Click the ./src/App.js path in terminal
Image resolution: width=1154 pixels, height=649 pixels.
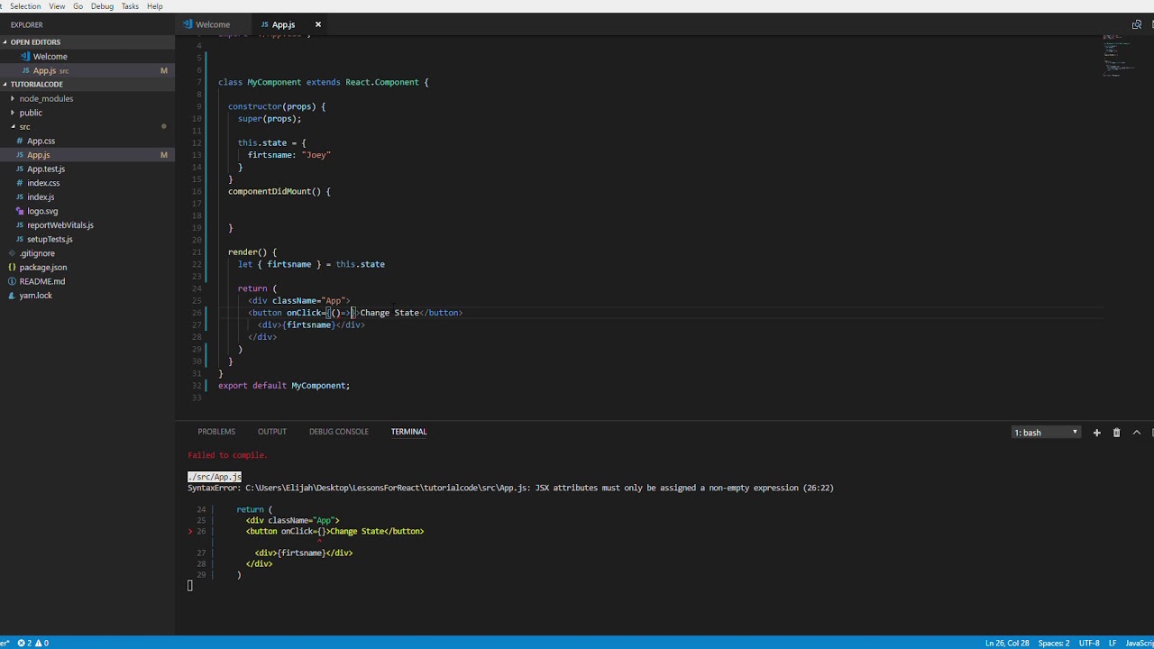[215, 477]
